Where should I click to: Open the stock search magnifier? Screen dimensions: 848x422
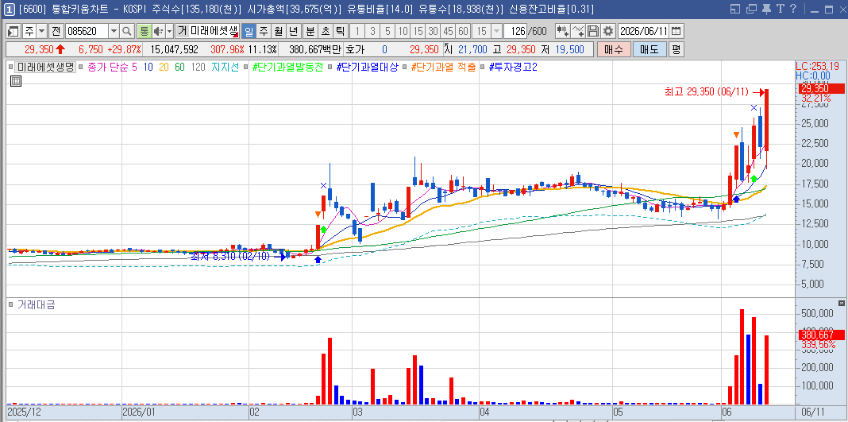[x=126, y=31]
